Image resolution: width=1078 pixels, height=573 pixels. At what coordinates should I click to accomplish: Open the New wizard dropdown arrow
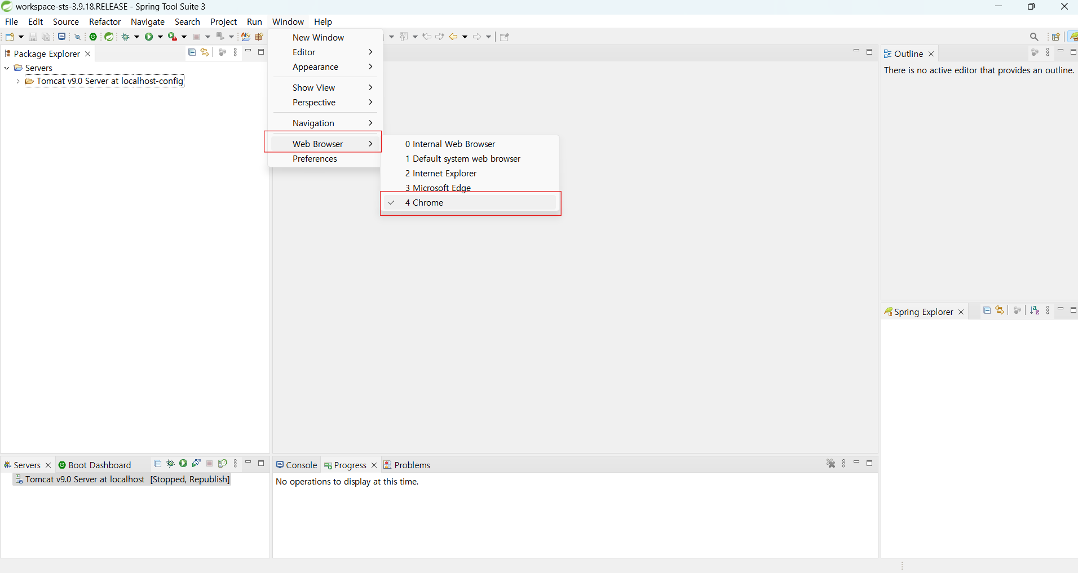21,37
